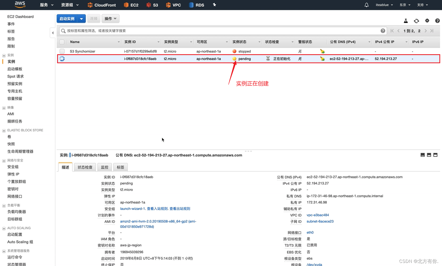
Task: Go to next page of instances
Action: point(426,31)
